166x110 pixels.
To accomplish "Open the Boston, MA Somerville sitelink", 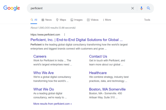I will [107, 89].
